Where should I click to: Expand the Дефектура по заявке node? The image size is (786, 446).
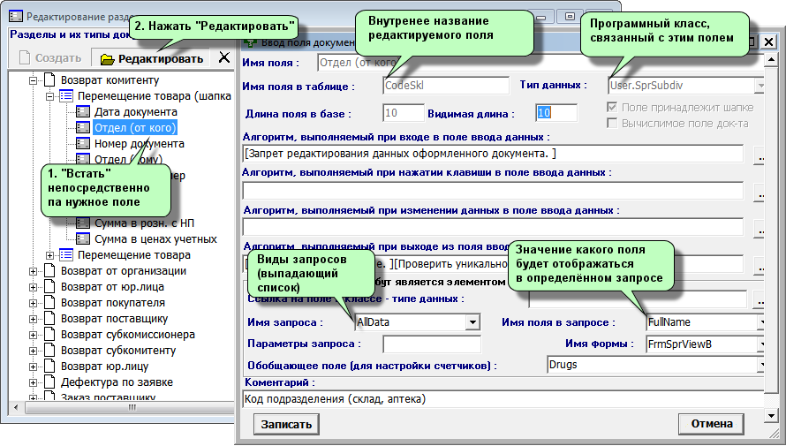pyautogui.click(x=33, y=383)
